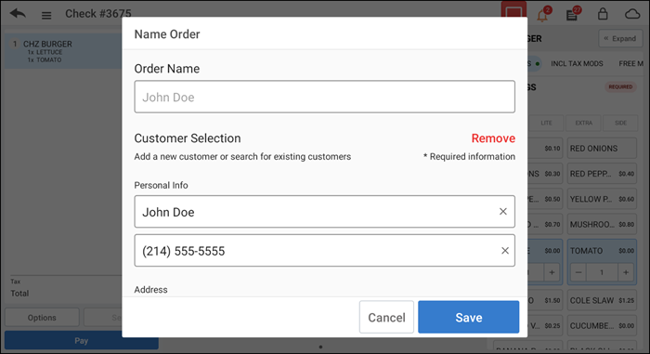Image resolution: width=650 pixels, height=354 pixels.
Task: Add CUCUMBE... modifier
Action: [x=602, y=325]
